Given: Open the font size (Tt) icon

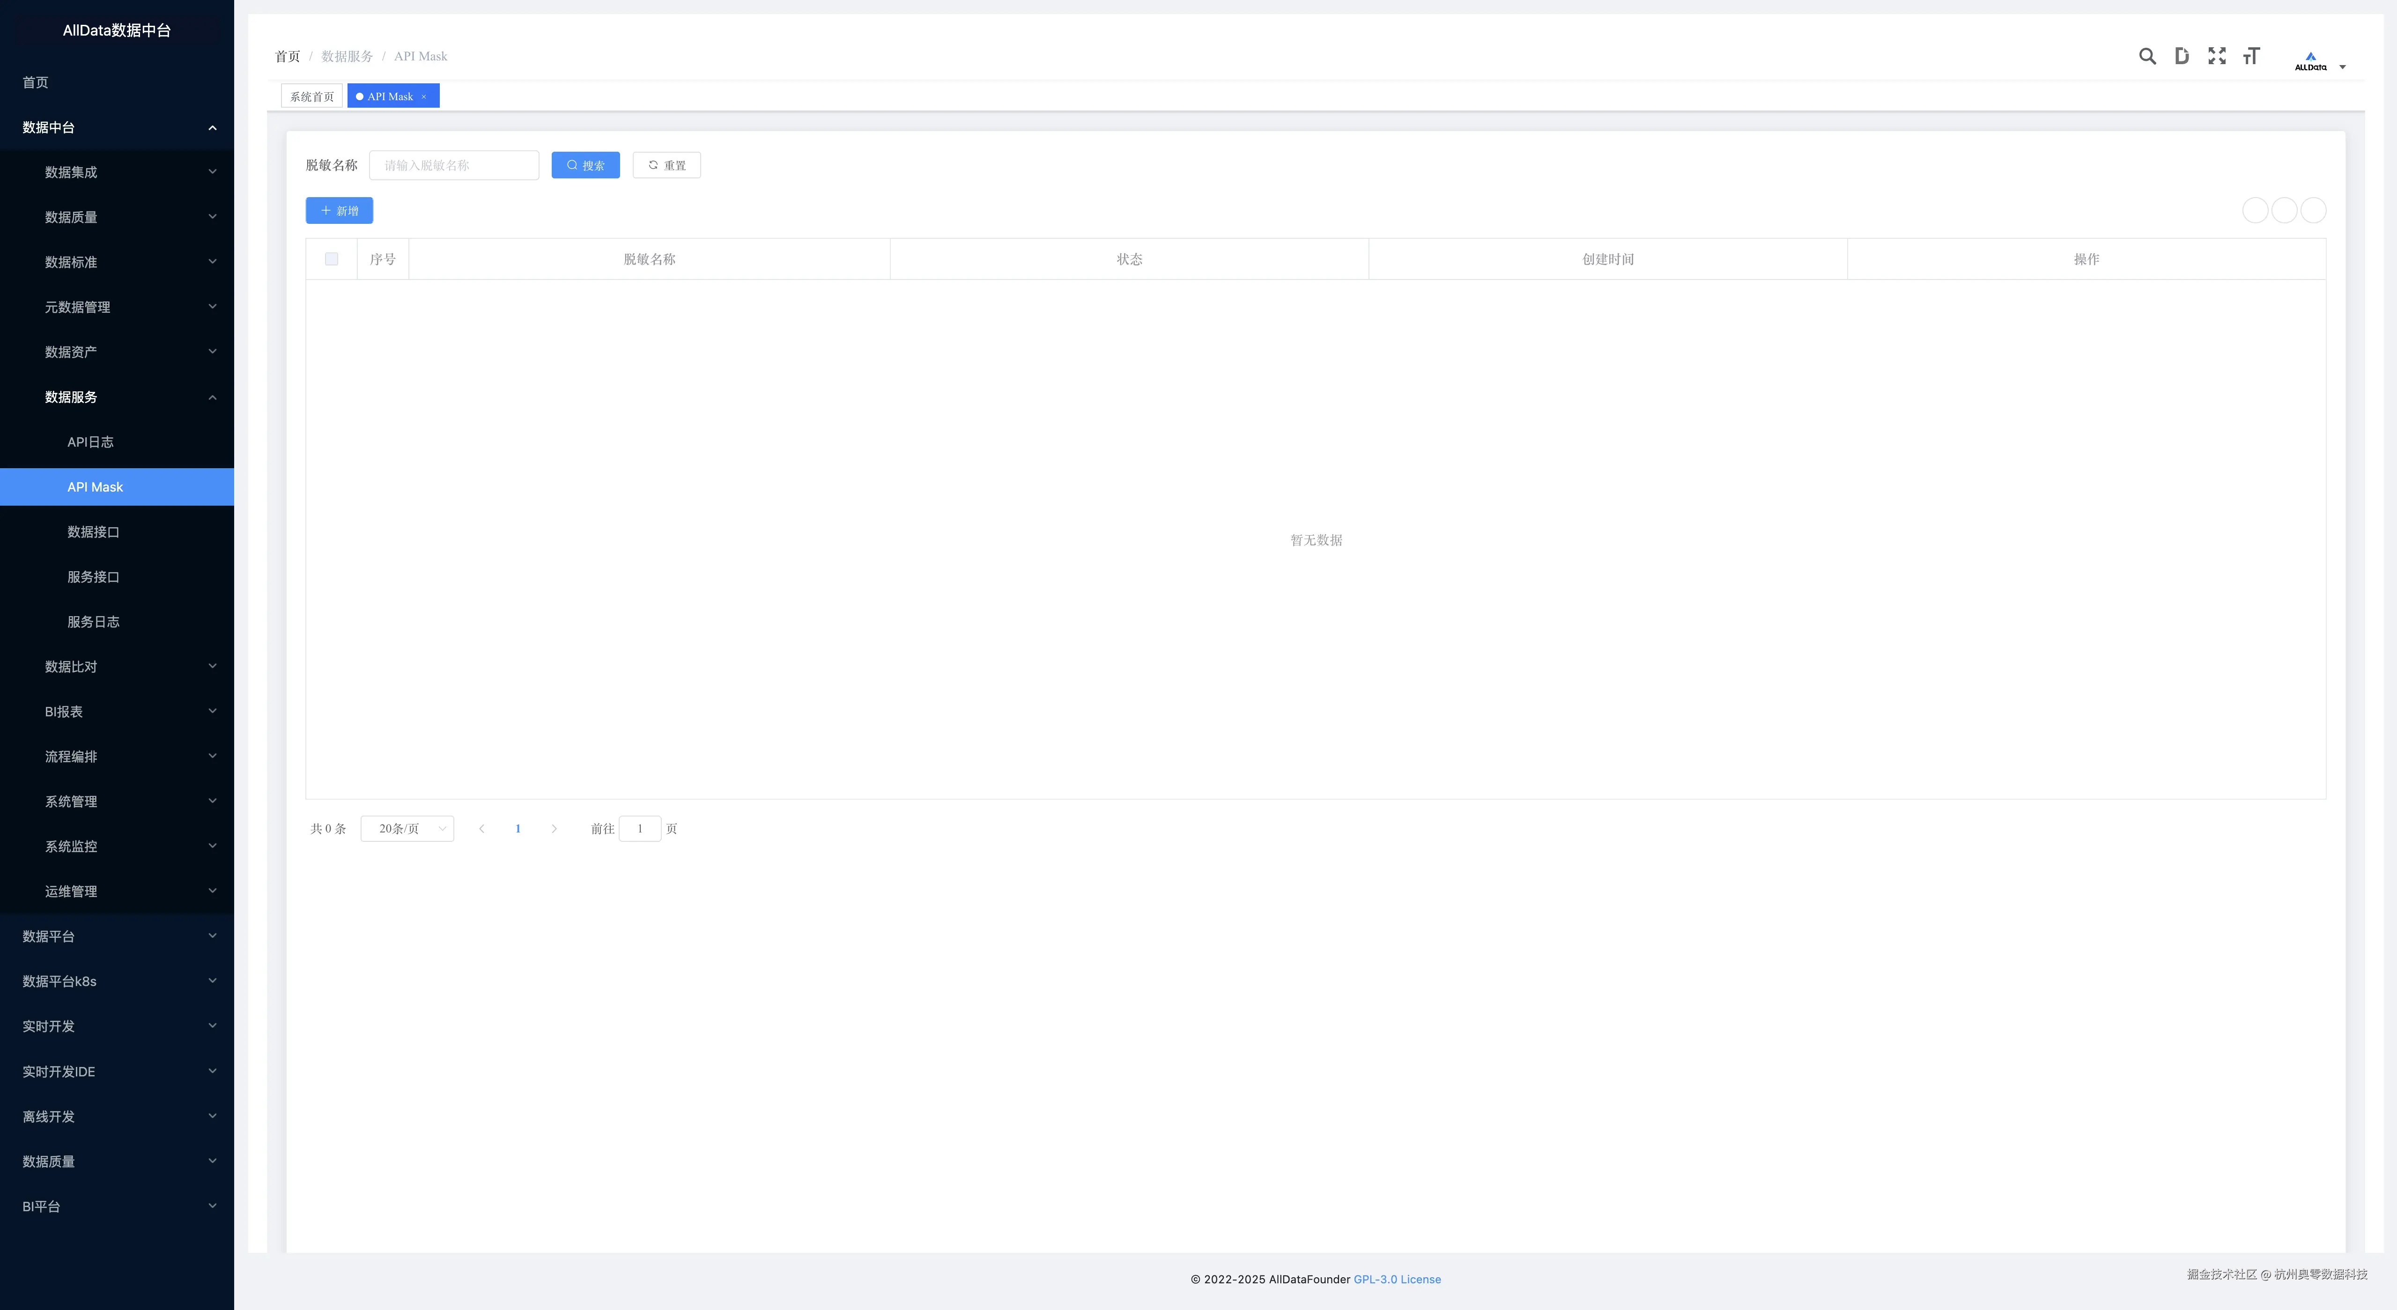Looking at the screenshot, I should [x=2251, y=56].
